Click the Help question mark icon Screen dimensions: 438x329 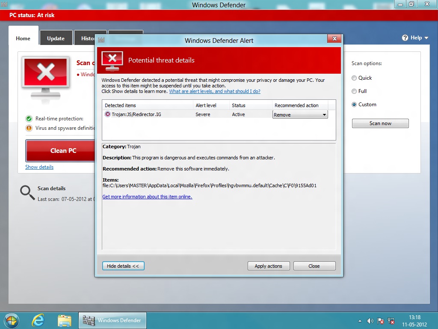(405, 38)
